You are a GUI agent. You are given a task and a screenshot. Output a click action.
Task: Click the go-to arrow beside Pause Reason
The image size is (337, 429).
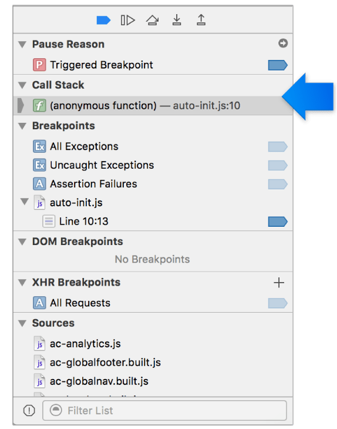(x=283, y=43)
